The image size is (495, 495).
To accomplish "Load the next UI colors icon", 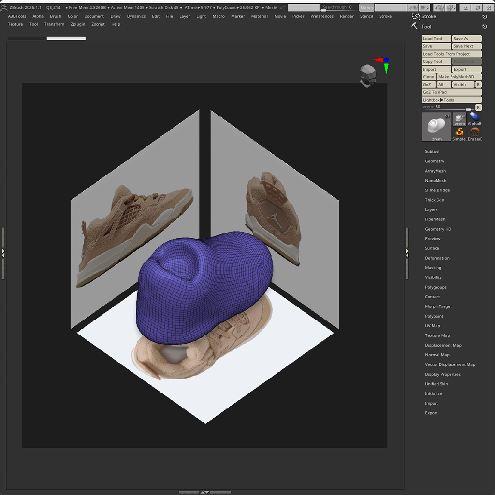I will pos(424,8).
